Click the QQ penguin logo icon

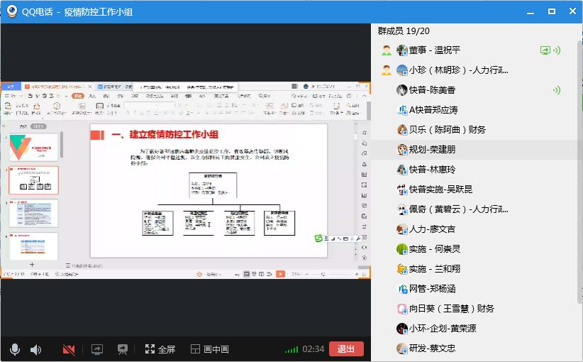11,11
